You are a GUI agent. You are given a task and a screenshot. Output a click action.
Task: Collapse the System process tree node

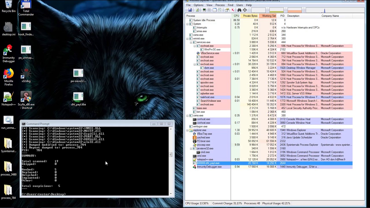pos(187,24)
